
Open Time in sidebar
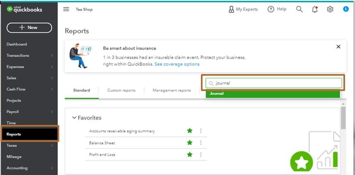(11, 123)
